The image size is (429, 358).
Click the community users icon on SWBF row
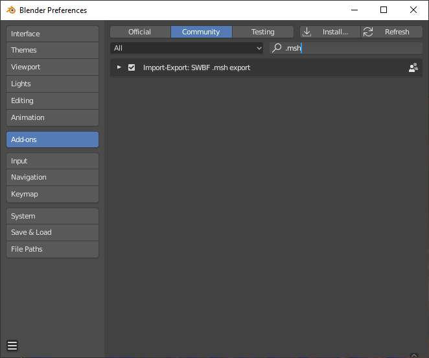coord(413,67)
